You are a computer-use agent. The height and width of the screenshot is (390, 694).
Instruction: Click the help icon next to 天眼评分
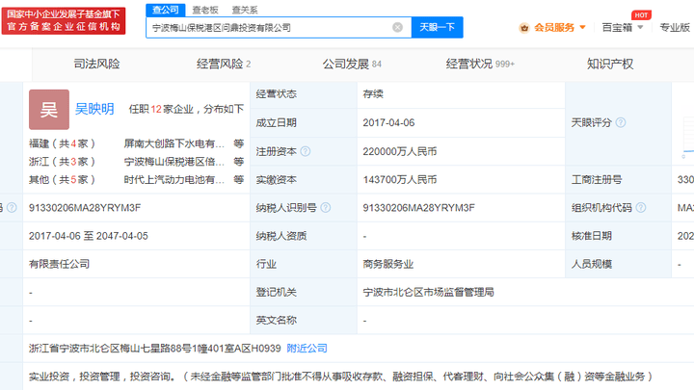(x=621, y=122)
